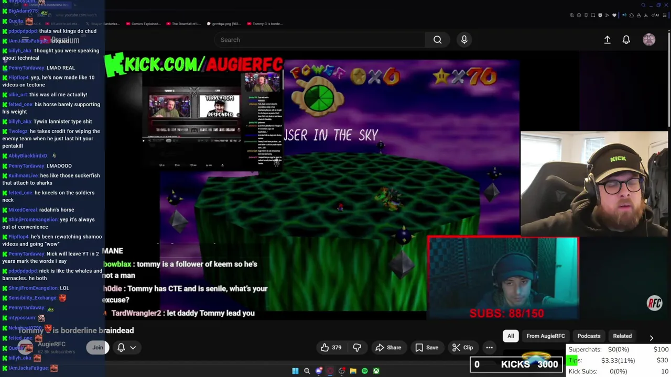
Task: Open File Explorer from the taskbar
Action: coord(353,371)
